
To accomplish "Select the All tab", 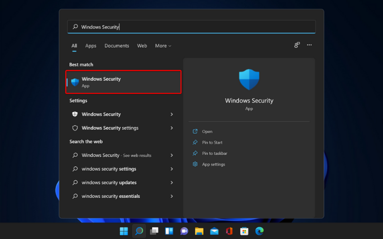I will (x=74, y=46).
